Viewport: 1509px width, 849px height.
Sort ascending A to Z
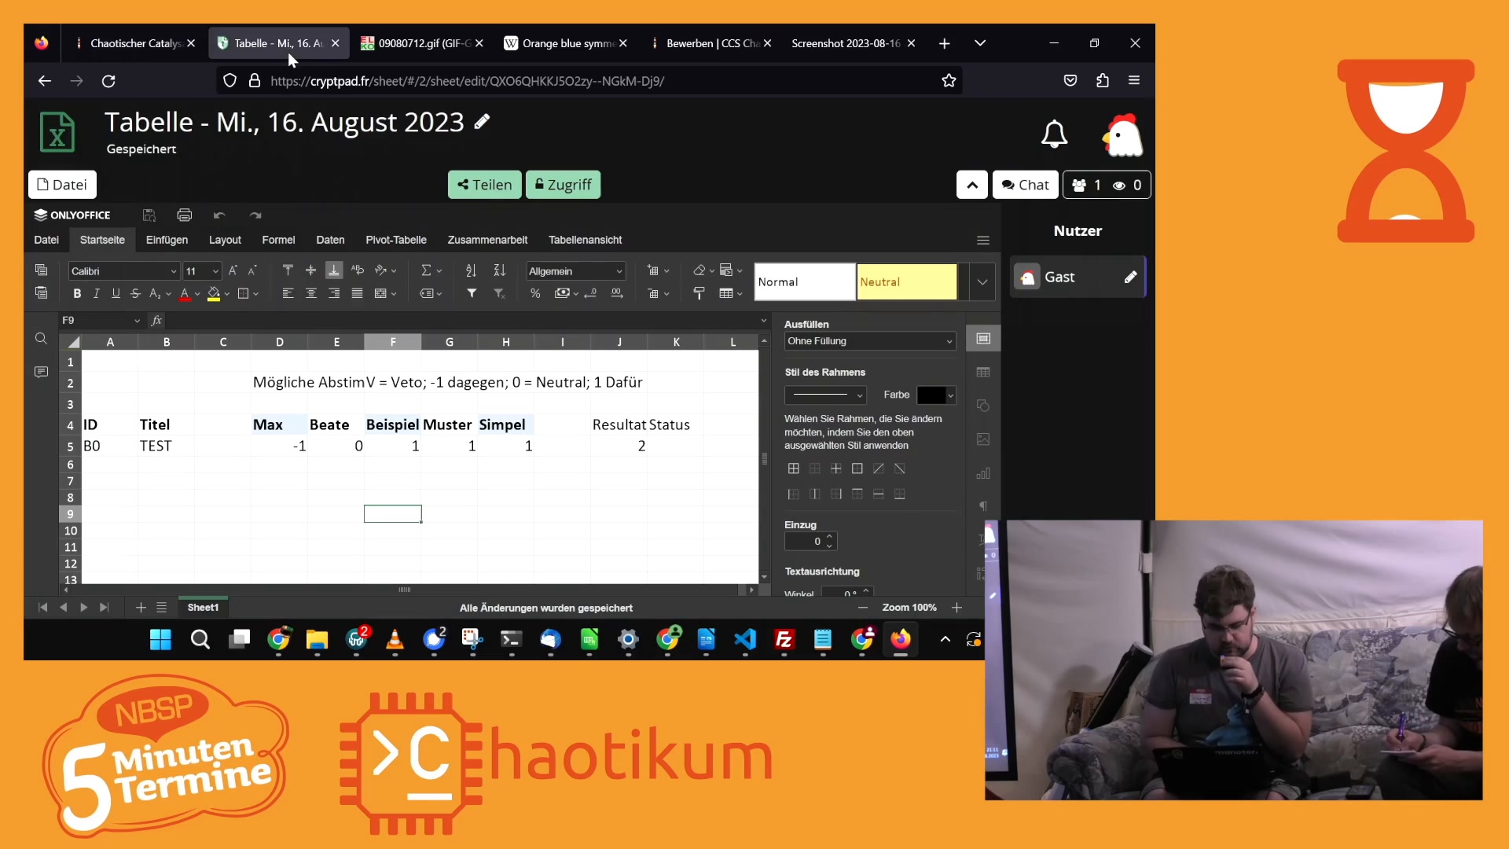(472, 270)
